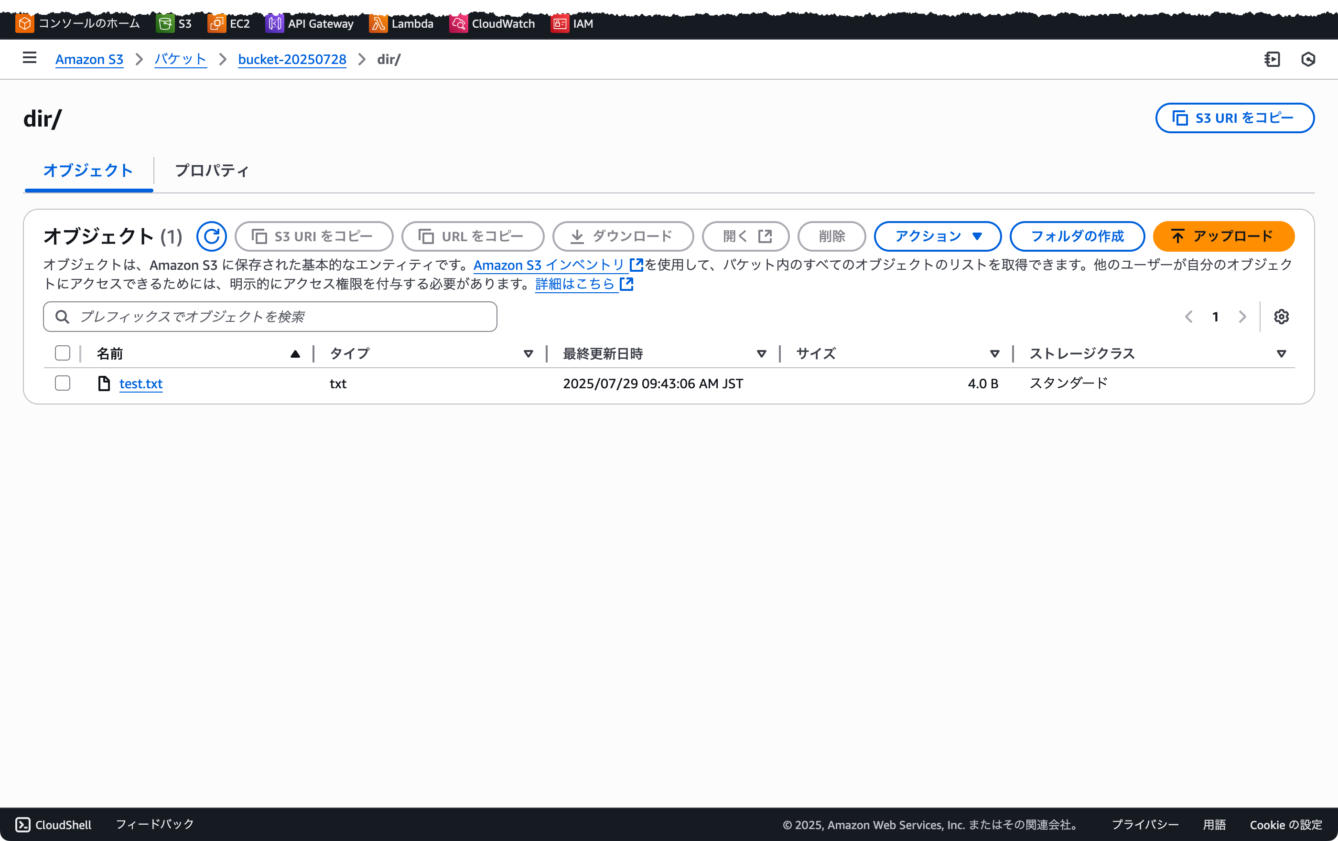Open the CloudWatch shortcut icon
The width and height of the screenshot is (1338, 841).
(x=458, y=23)
